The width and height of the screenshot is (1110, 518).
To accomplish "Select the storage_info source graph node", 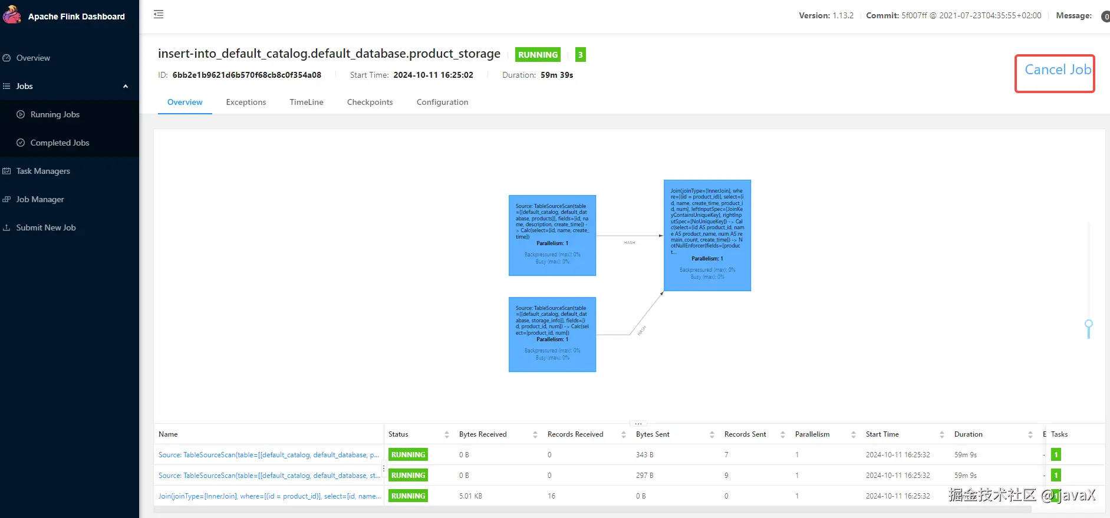I will coord(552,334).
